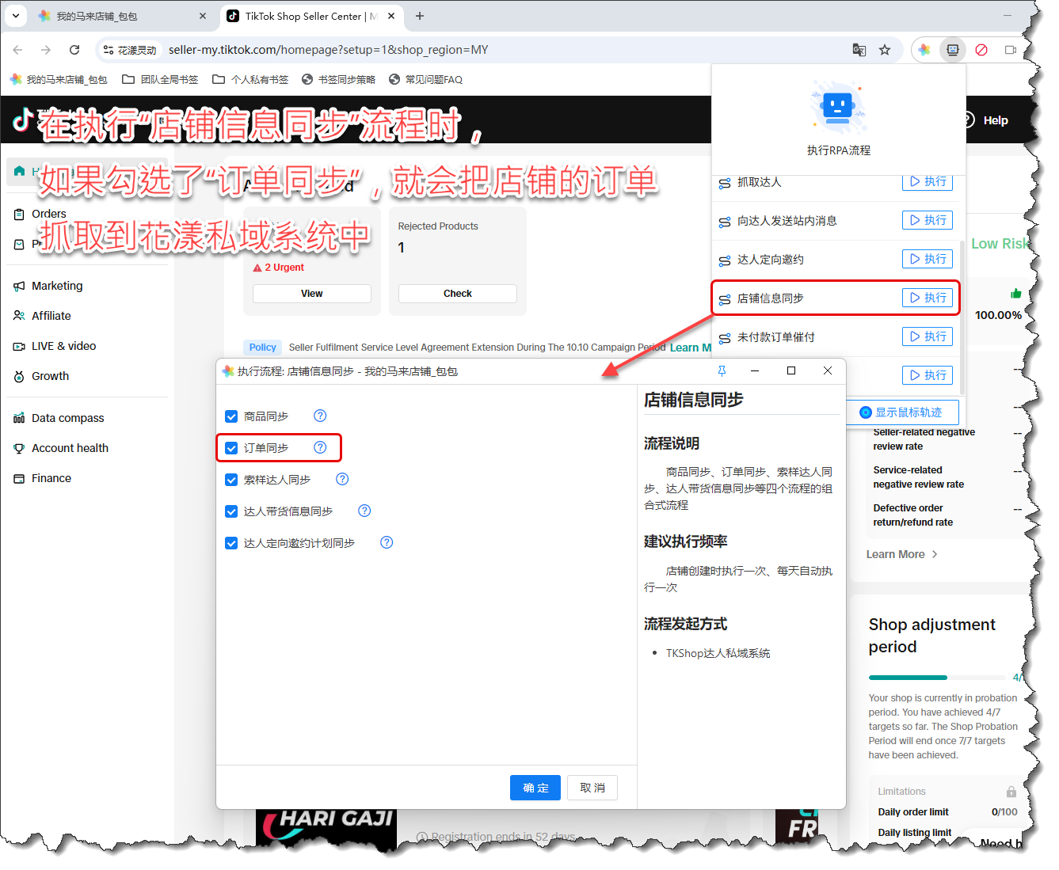Screen dimensions: 1059x870
Task: Click the TikTok logo in header
Action: (22, 120)
